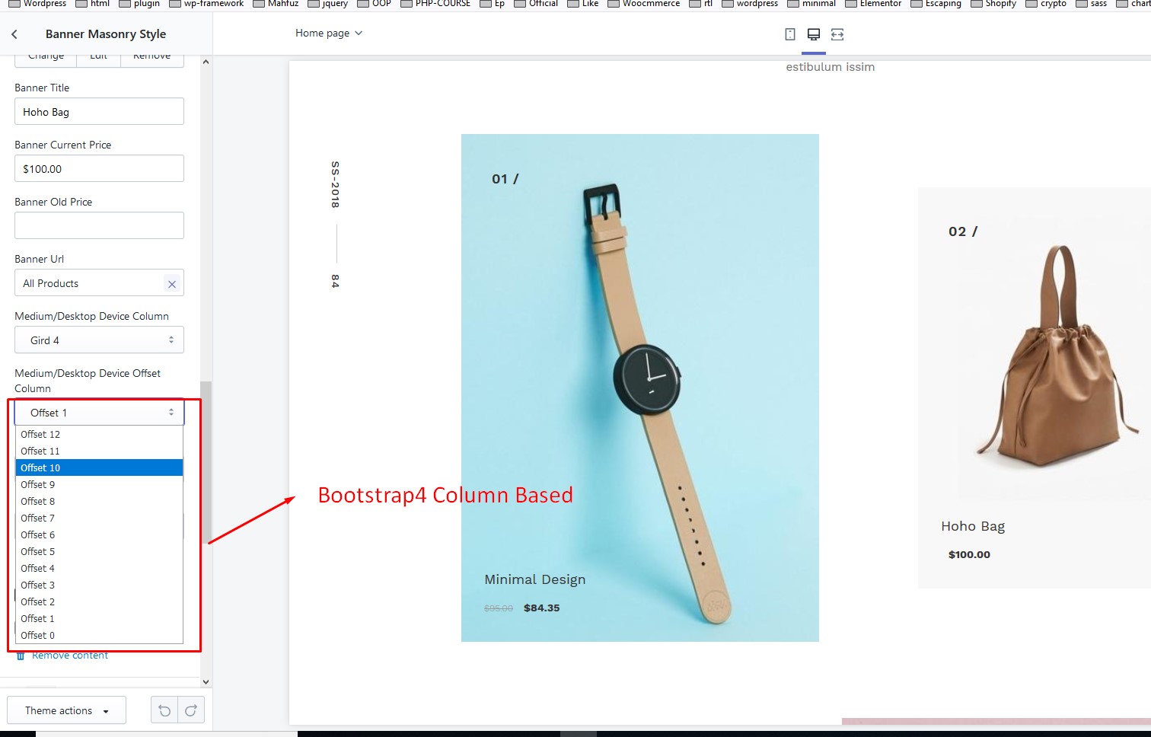1151x737 pixels.
Task: Click the sidebar scroll down arrow
Action: pyautogui.click(x=206, y=682)
